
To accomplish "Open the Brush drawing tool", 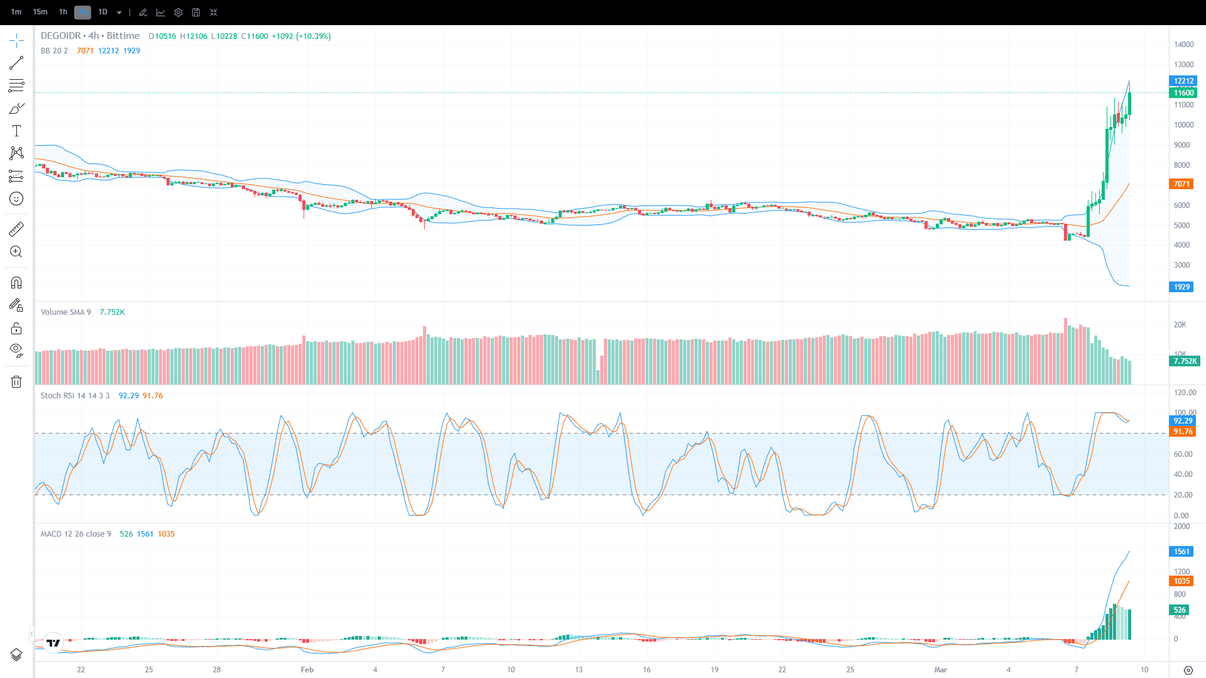I will click(16, 107).
